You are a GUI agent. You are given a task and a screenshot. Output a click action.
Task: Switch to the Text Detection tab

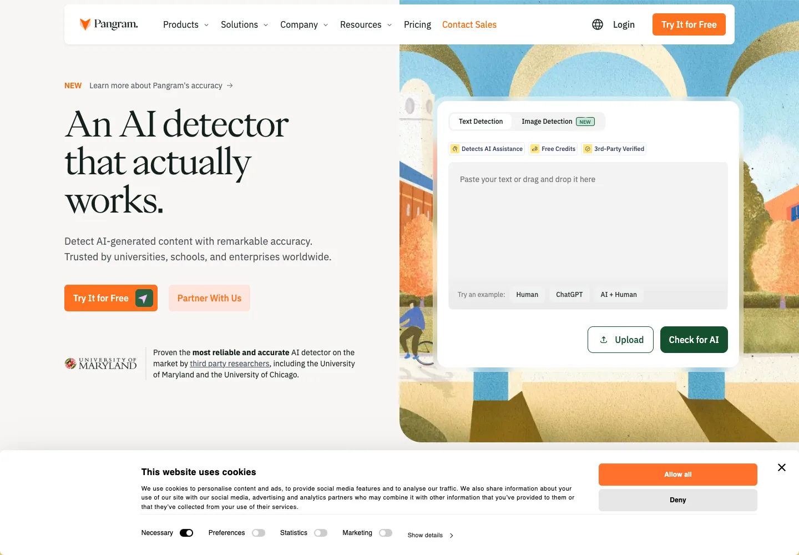point(481,122)
